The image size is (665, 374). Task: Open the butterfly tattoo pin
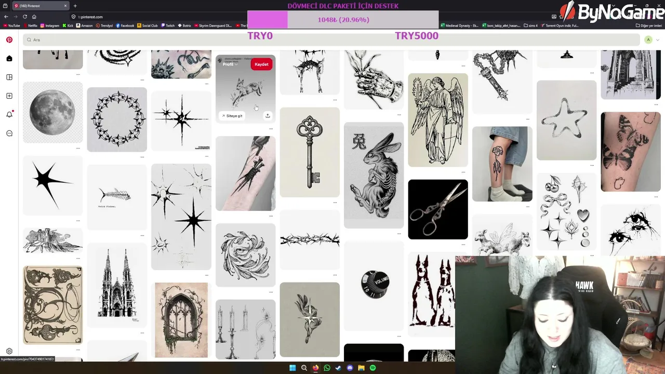click(x=631, y=152)
